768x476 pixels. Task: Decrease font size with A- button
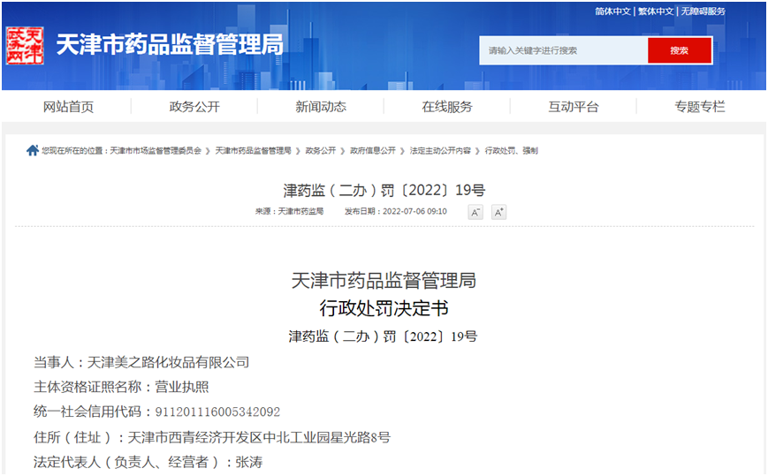tap(475, 212)
